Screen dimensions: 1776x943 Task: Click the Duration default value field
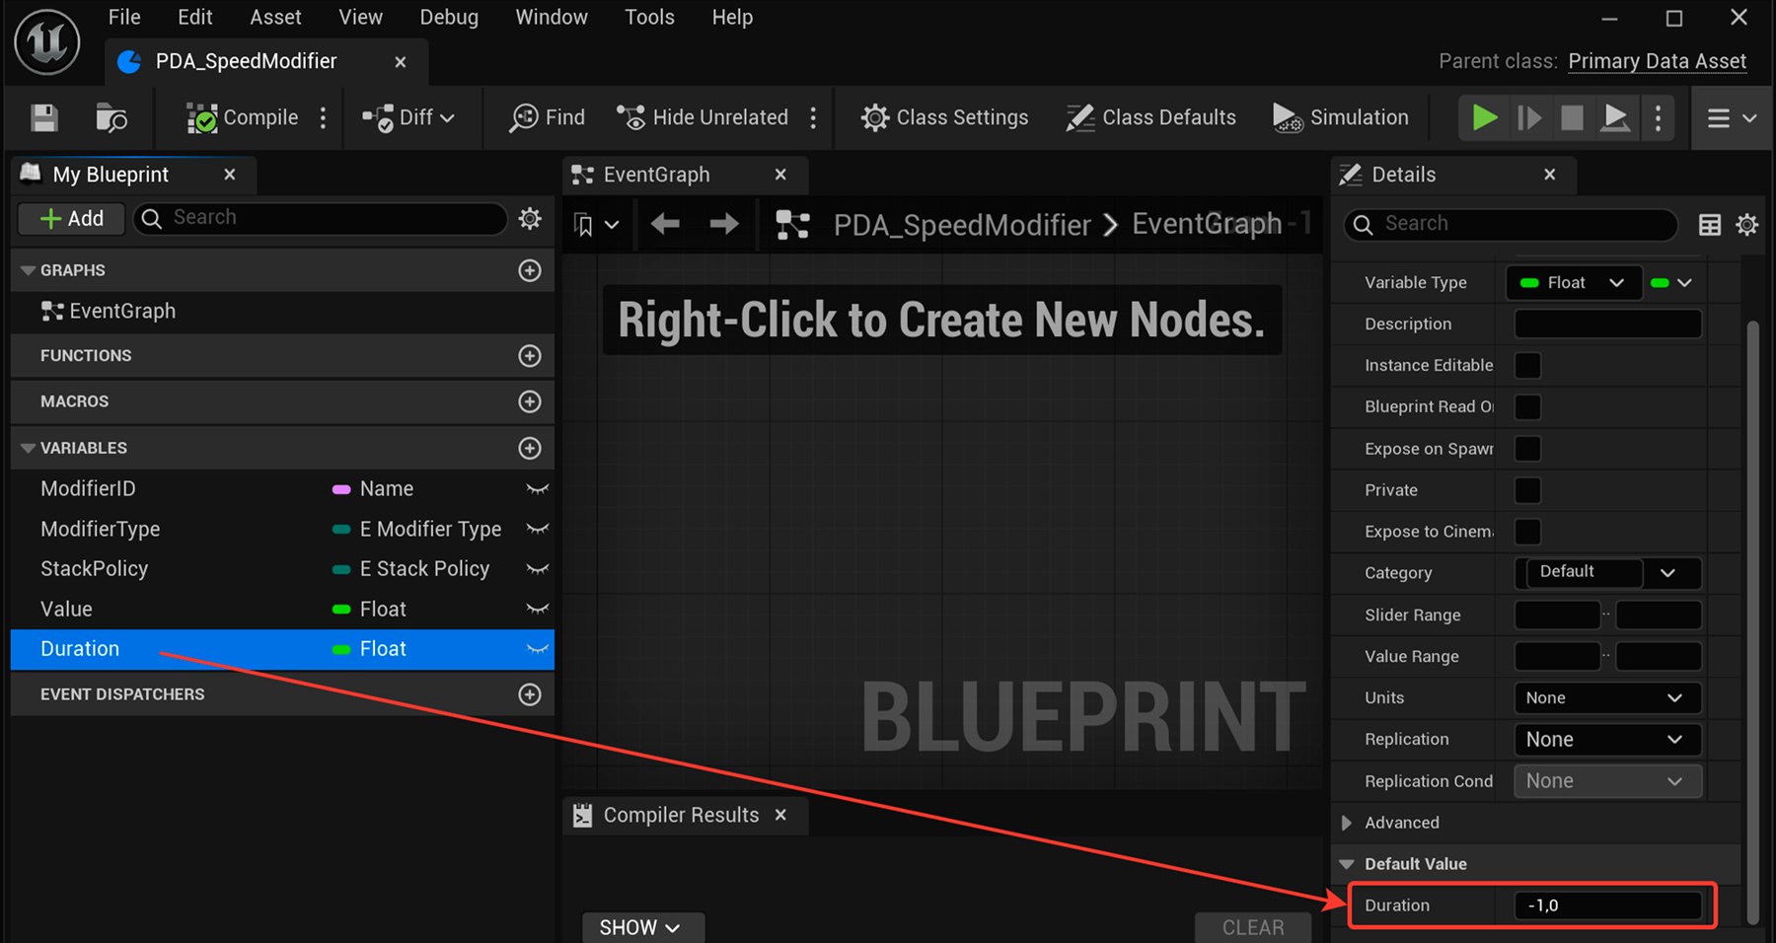tap(1607, 906)
